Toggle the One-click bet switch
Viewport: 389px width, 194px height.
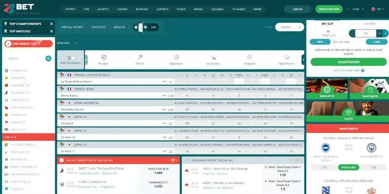pyautogui.click(x=329, y=32)
